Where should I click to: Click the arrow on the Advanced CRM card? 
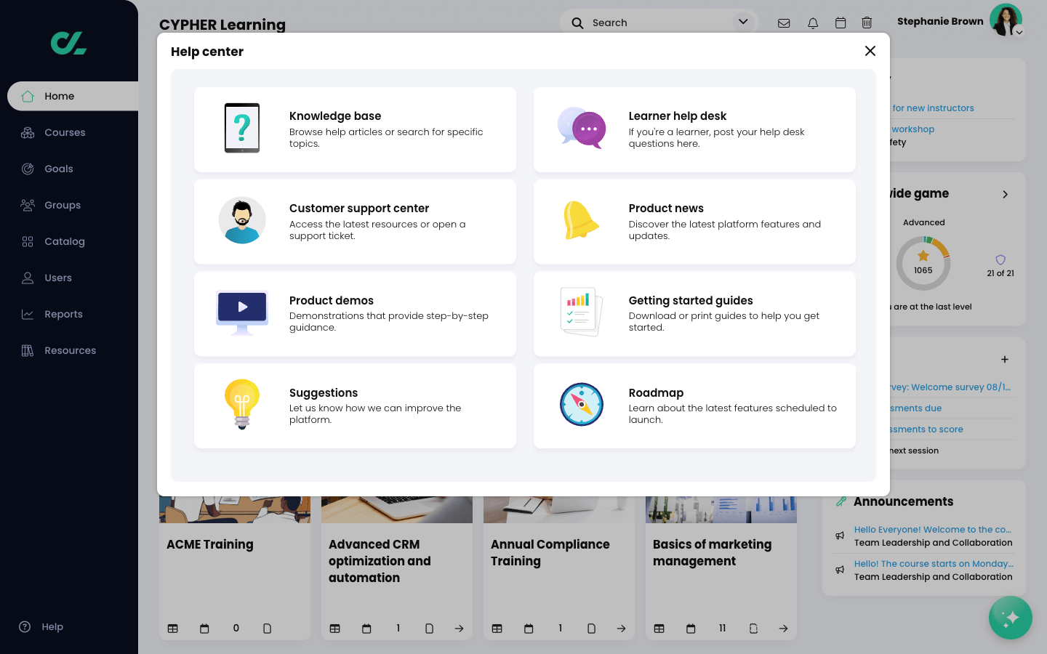coord(459,629)
